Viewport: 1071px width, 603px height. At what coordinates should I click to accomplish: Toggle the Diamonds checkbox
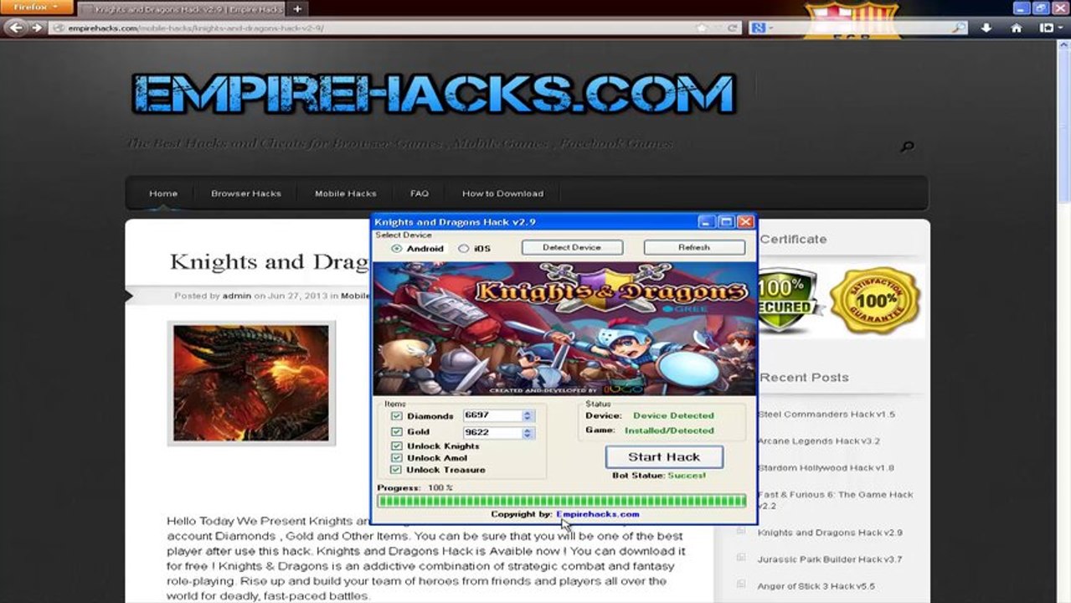pos(396,416)
